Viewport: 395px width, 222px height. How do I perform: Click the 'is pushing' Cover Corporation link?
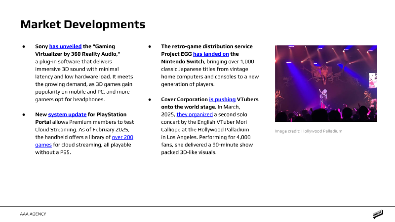tap(222, 99)
